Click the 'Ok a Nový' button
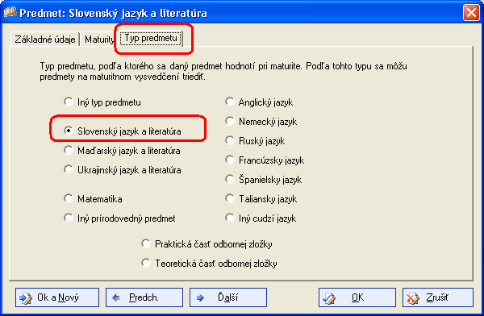This screenshot has height=316, width=484. 57,297
